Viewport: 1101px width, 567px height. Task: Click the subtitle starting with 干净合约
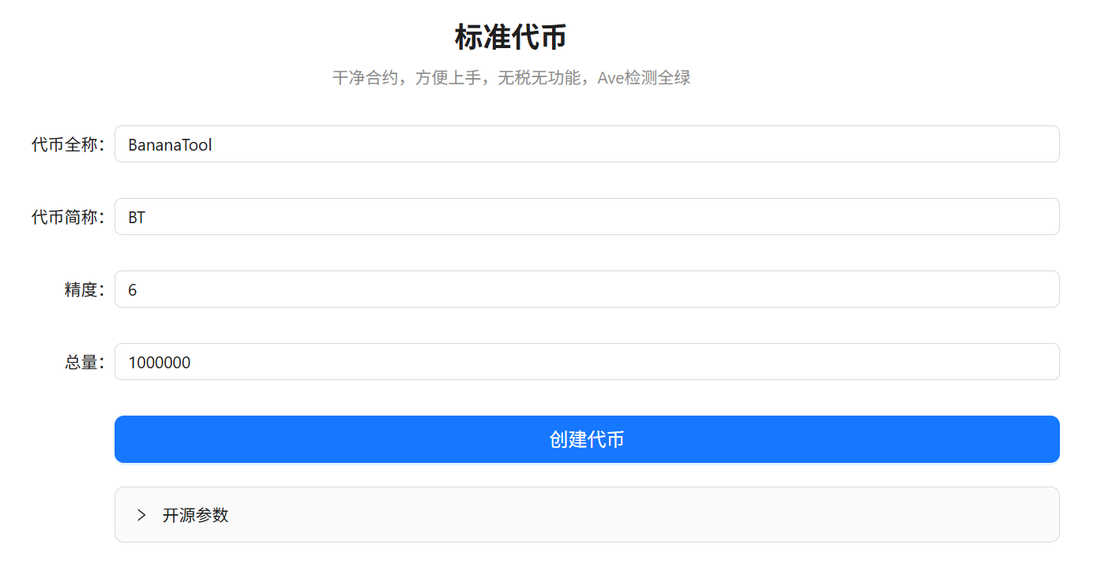371,78
